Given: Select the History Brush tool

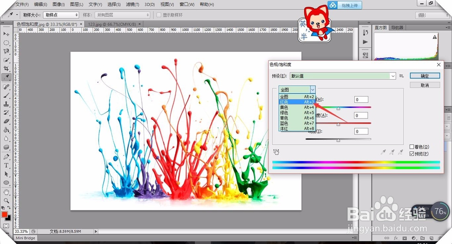Looking at the screenshot, I should point(6,113).
